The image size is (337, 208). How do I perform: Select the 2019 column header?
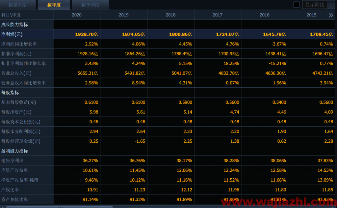pyautogui.click(x=124, y=15)
